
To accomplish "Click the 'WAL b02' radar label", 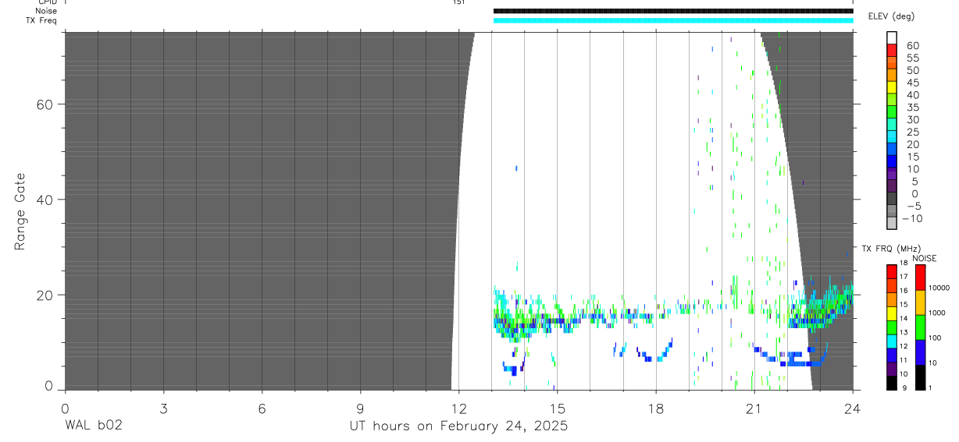I will pyautogui.click(x=94, y=426).
